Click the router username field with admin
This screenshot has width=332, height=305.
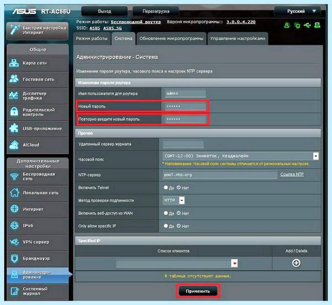(x=185, y=93)
